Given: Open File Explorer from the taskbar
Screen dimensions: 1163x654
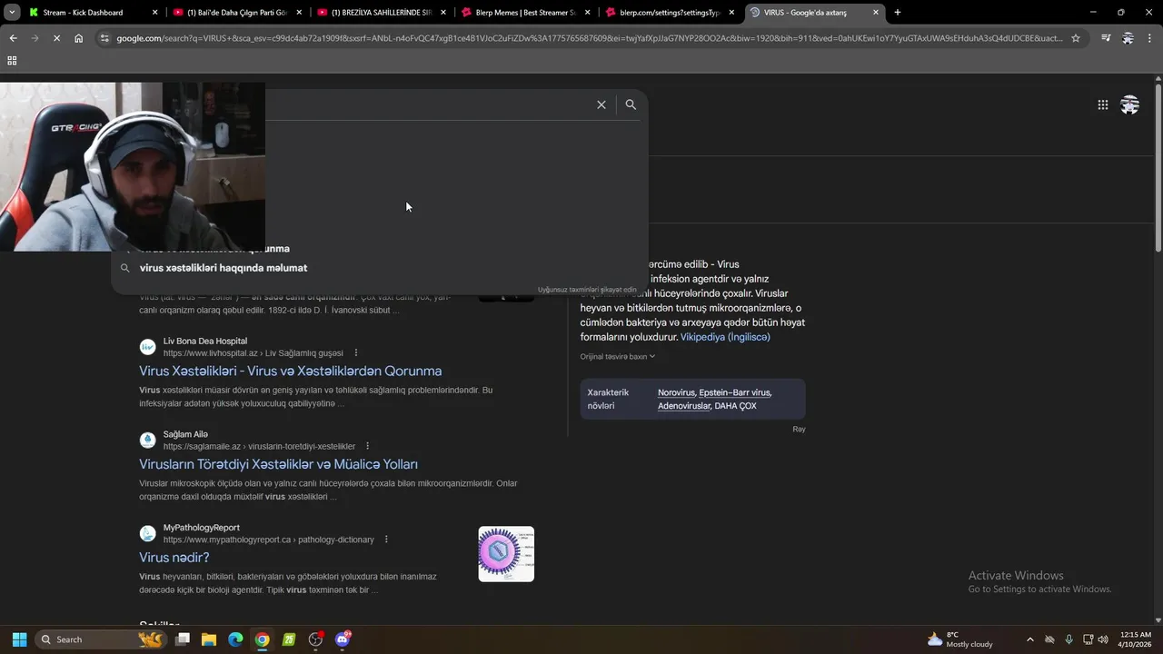Looking at the screenshot, I should pyautogui.click(x=209, y=639).
